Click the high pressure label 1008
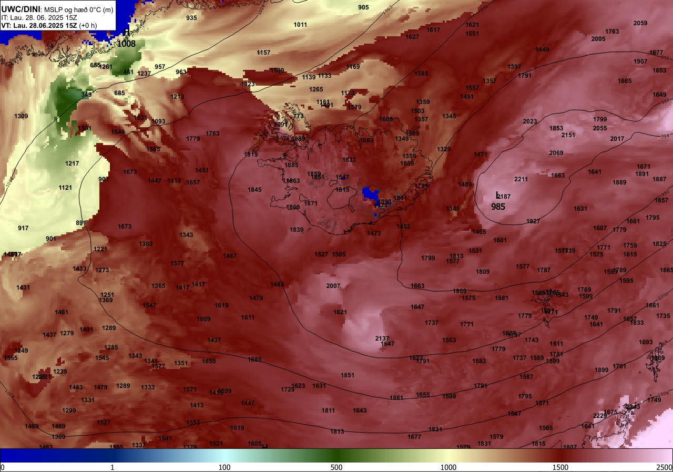Image resolution: width=673 pixels, height=472 pixels. (x=126, y=44)
